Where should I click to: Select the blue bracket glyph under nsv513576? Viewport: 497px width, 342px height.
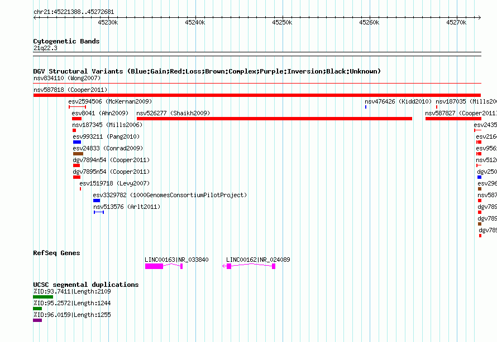click(x=99, y=212)
